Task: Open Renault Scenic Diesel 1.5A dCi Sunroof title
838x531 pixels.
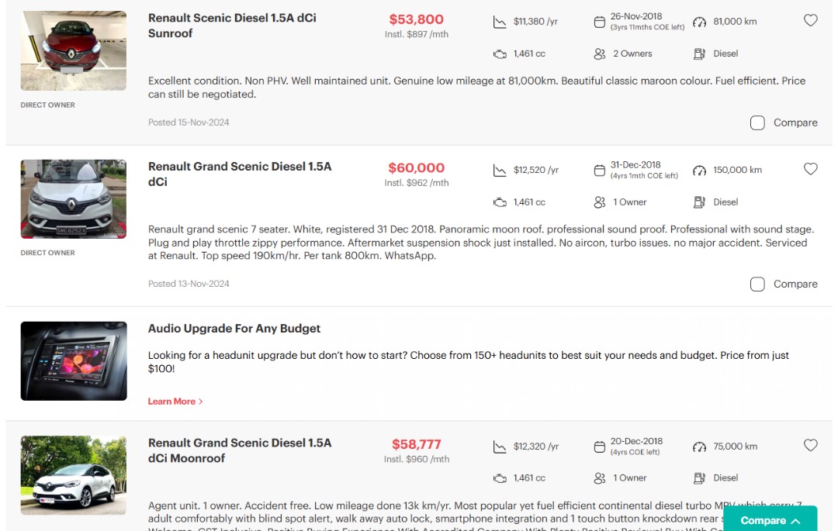Action: point(232,26)
